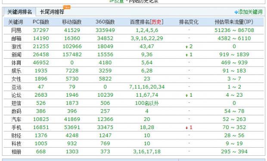The width and height of the screenshot is (267, 161).
Task: Click mobile index 41869 in 汽车 row
Action: (72, 119)
